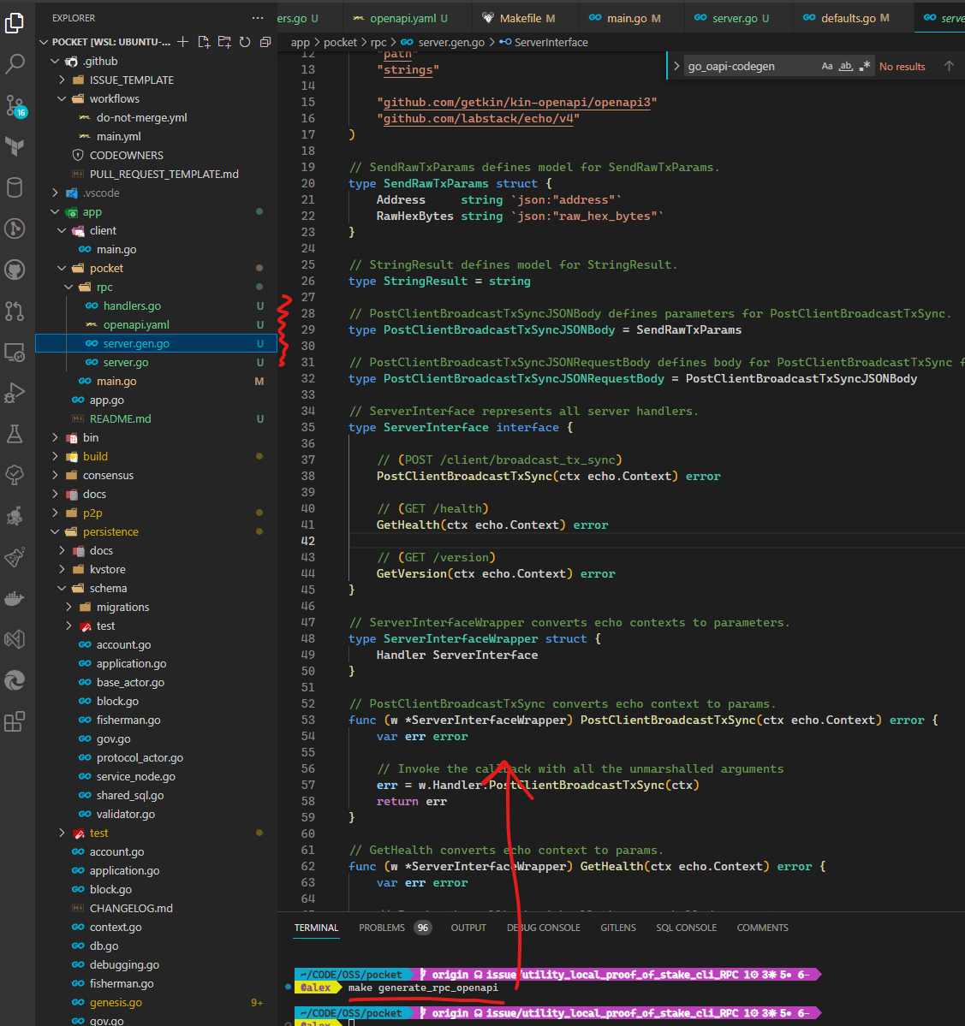Toggle Match Whole Word in find widget
Screen dimensions: 965x1026
click(846, 66)
